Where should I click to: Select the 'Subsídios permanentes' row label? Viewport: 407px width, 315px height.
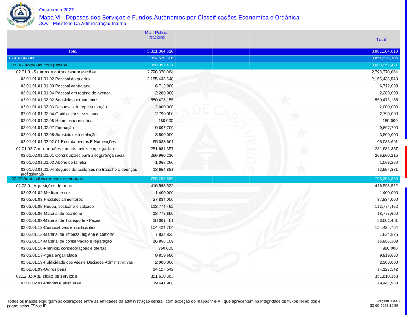coord(59,100)
